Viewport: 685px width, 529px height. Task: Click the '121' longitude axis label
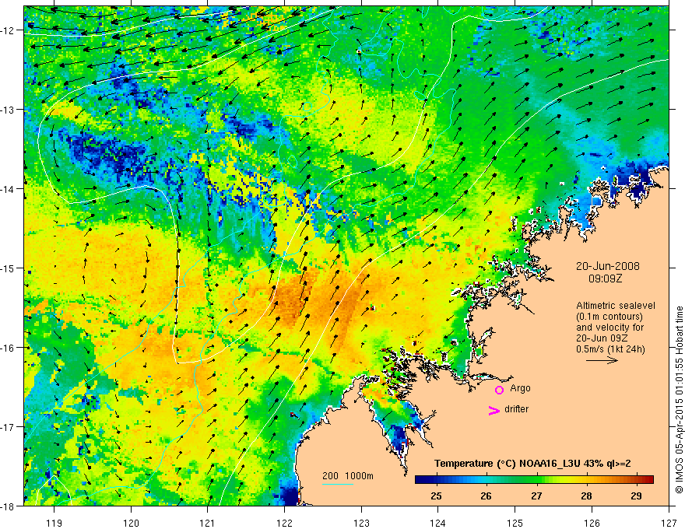pos(208,523)
